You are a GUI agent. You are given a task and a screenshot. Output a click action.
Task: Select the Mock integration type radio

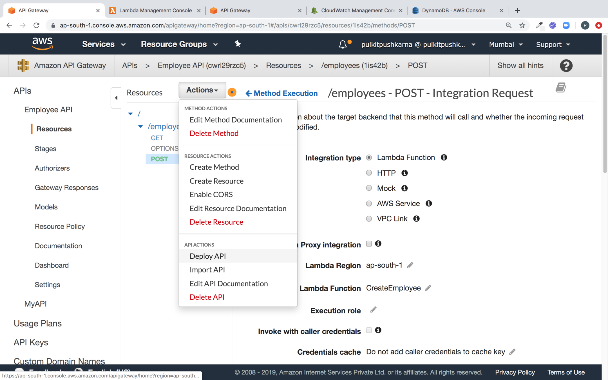coord(369,188)
